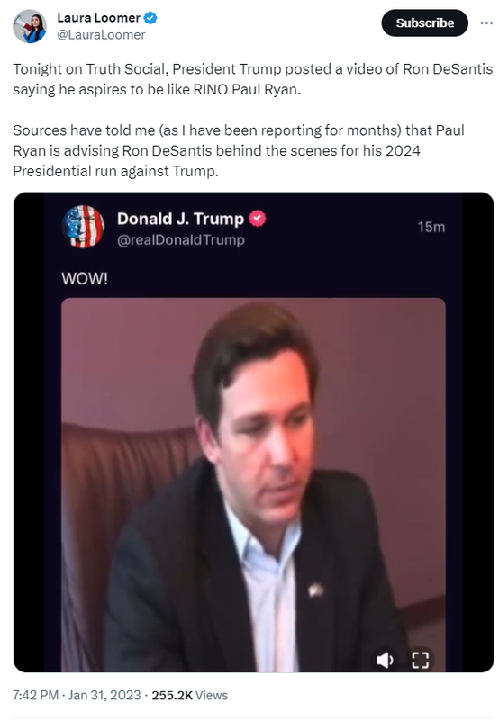Subscribe to Laura Loomer's account
499x720 pixels.
tap(424, 23)
